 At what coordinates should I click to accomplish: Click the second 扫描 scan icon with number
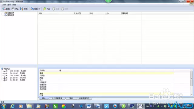32,9
